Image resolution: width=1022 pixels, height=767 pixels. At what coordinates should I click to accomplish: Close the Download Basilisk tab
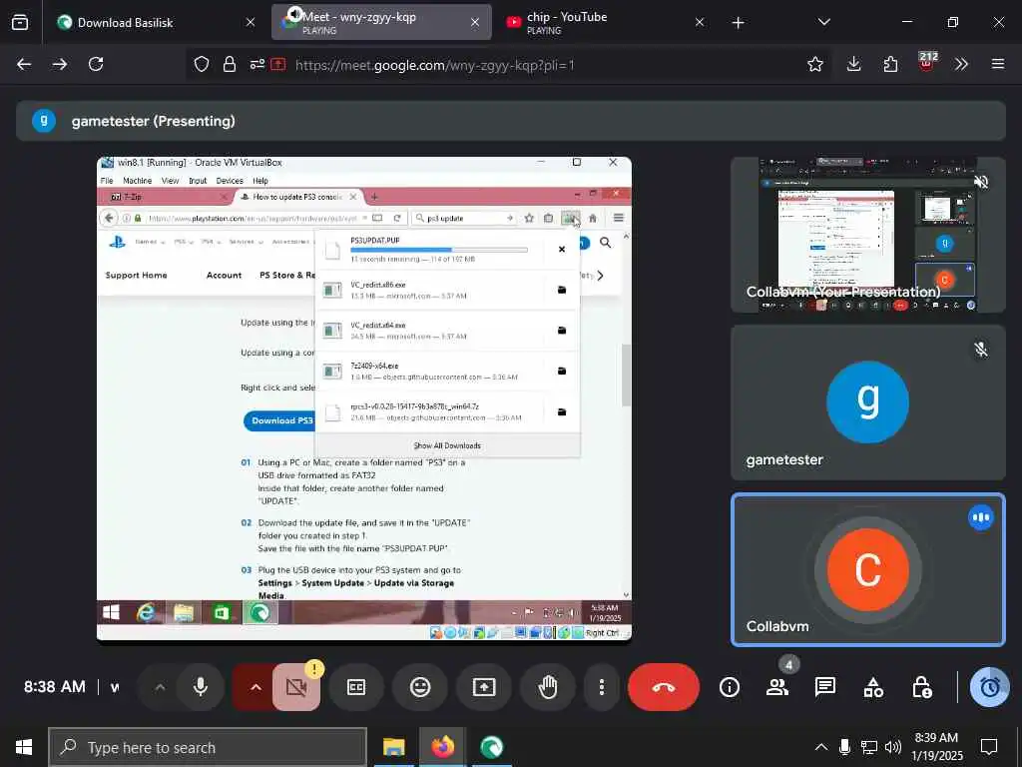coord(251,23)
